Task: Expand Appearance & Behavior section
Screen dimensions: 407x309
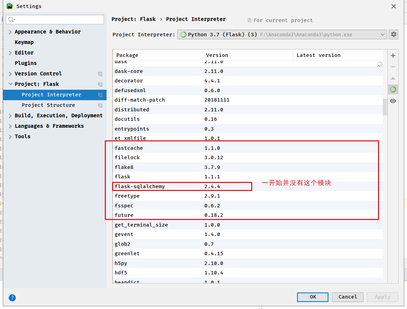Action: coord(10,32)
